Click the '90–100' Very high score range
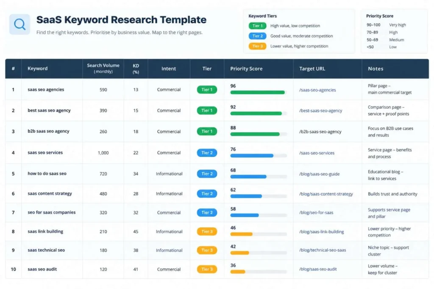 (373, 25)
